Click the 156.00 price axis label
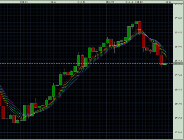 178,104
